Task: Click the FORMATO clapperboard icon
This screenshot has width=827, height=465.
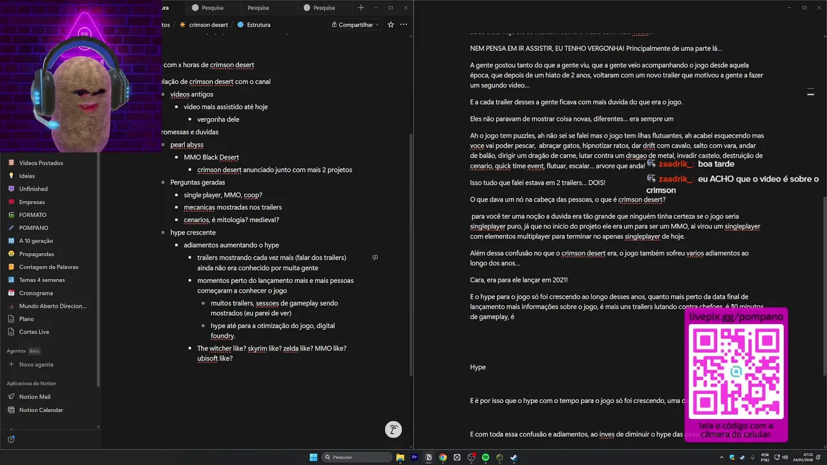Action: (x=11, y=214)
